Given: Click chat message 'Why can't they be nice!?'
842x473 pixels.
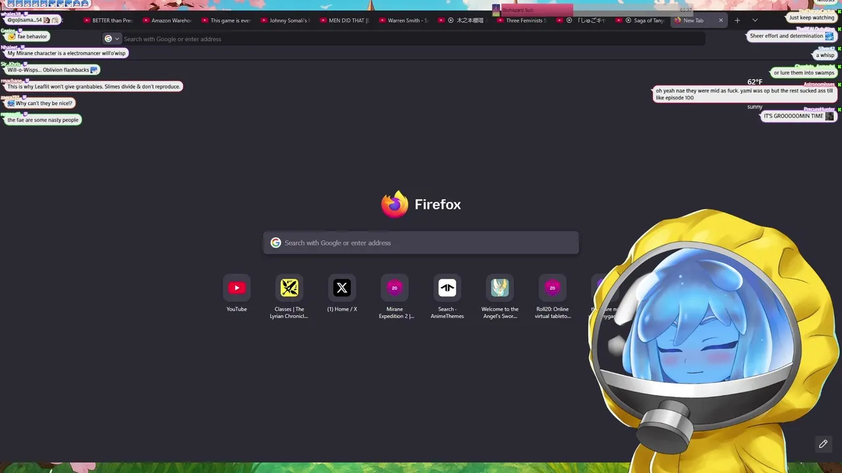Looking at the screenshot, I should (x=39, y=103).
